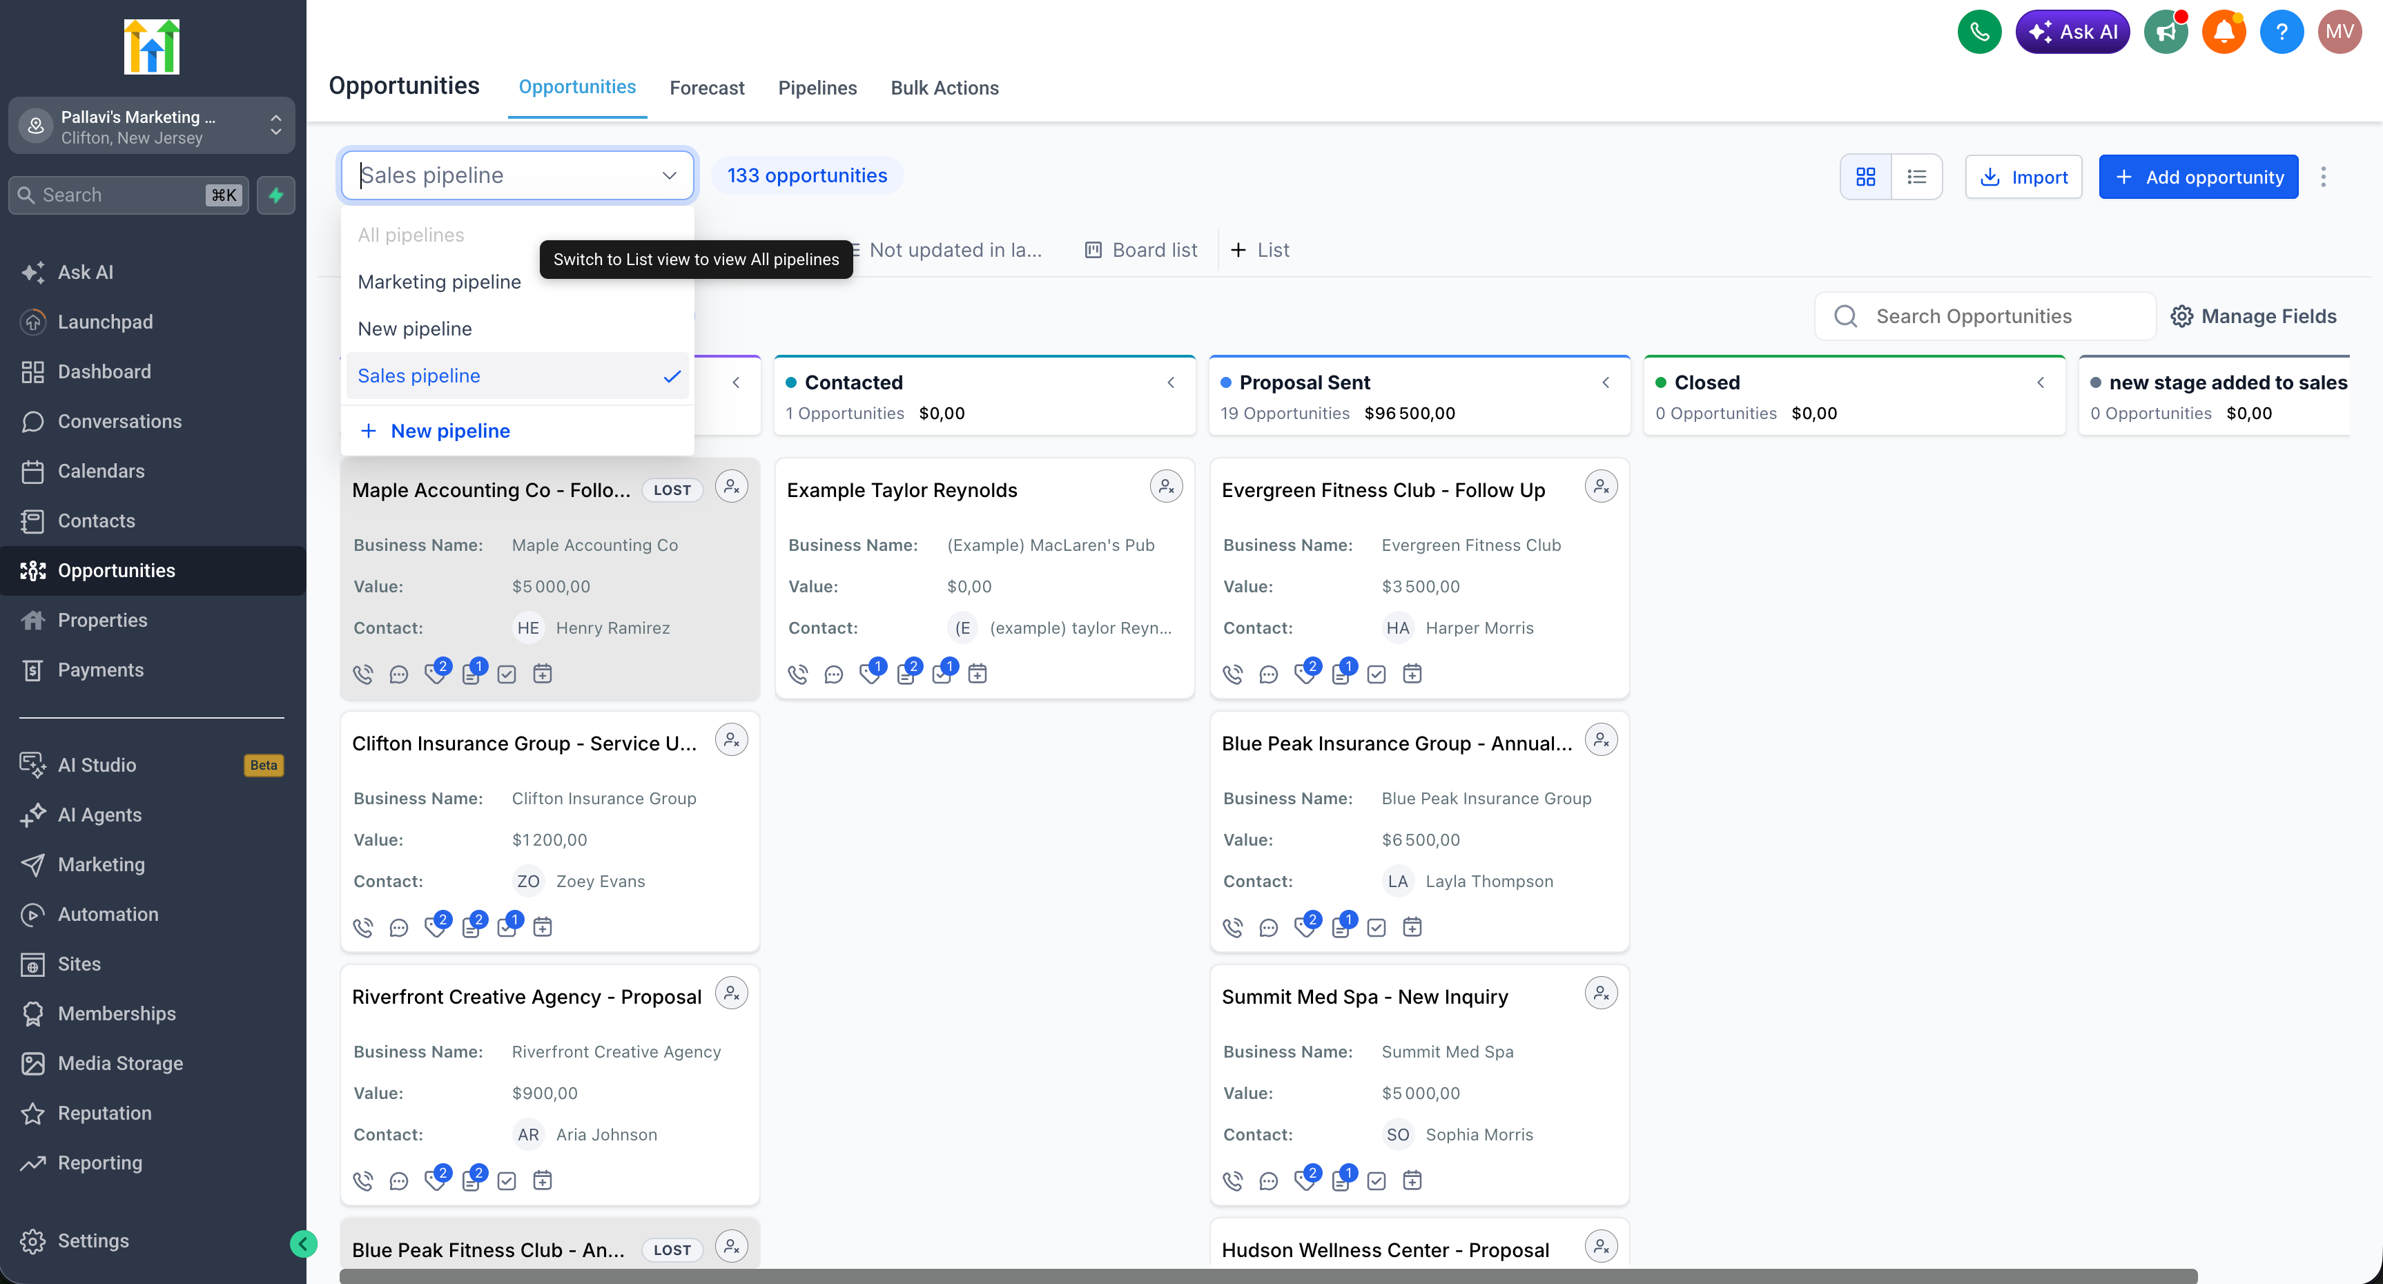This screenshot has height=1284, width=2383.
Task: Click horizontal scrollbar at bottom
Action: click(1267, 1276)
